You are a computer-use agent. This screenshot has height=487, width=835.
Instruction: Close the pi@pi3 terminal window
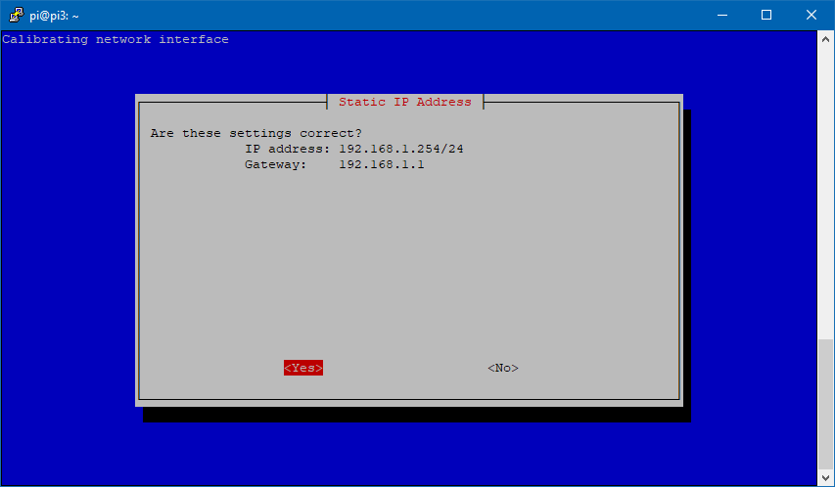812,15
